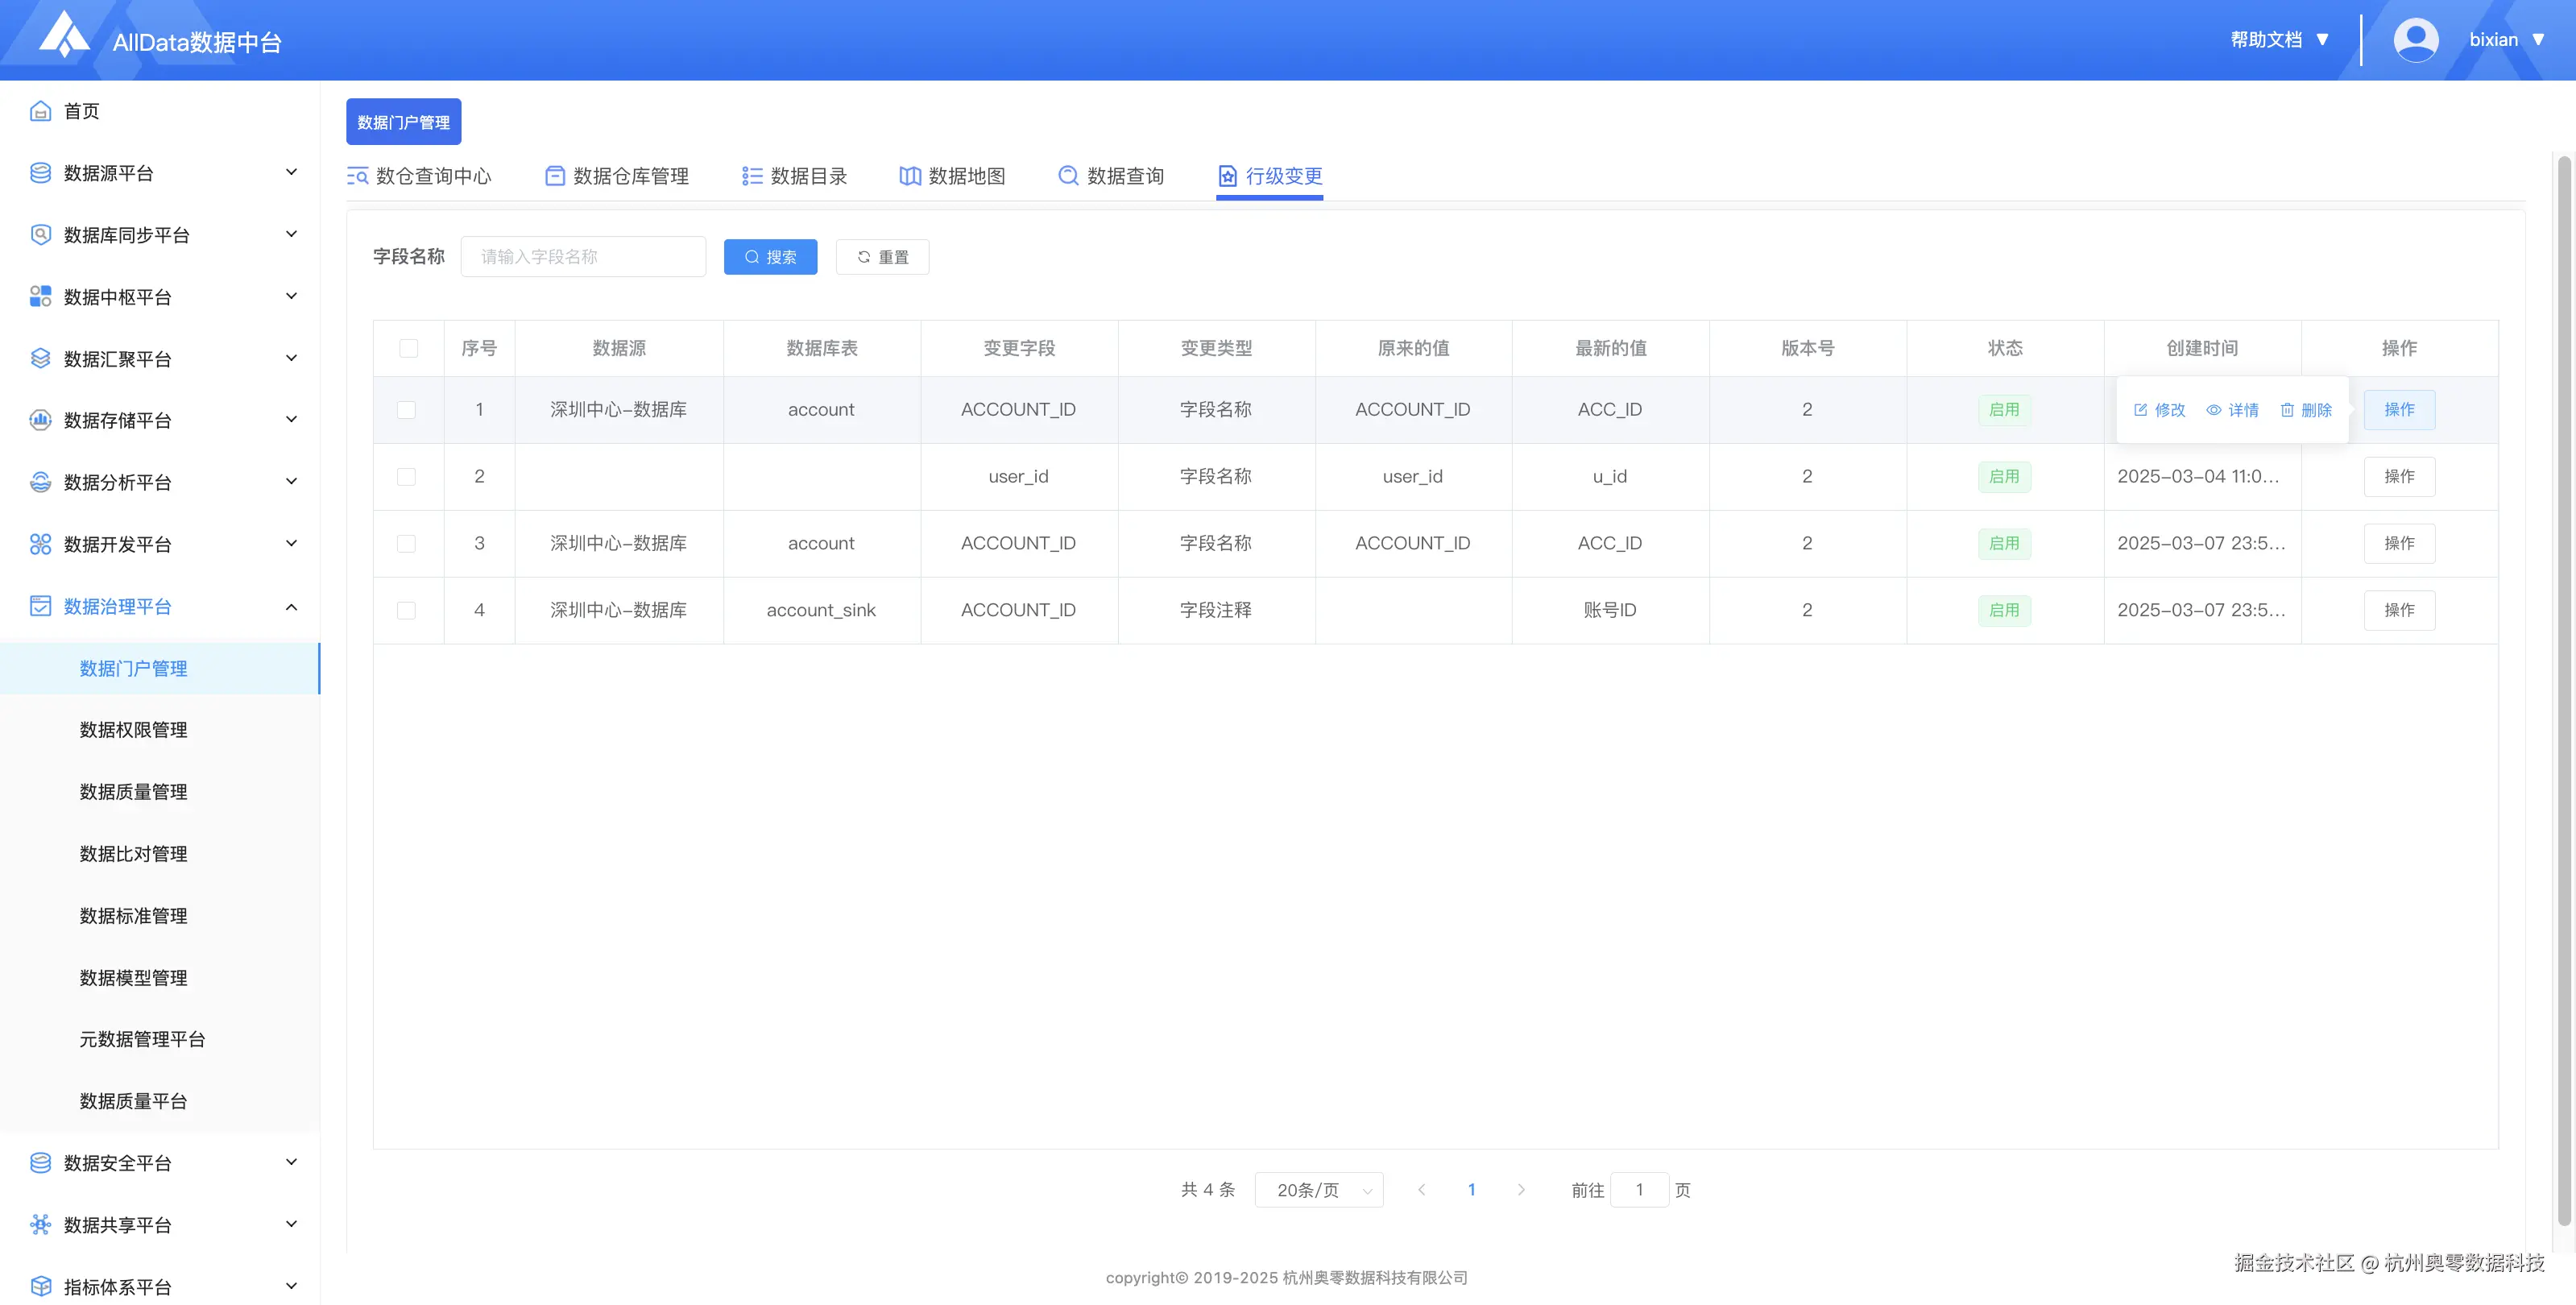Click the 数据开发平台 sidebar icon

(40, 544)
